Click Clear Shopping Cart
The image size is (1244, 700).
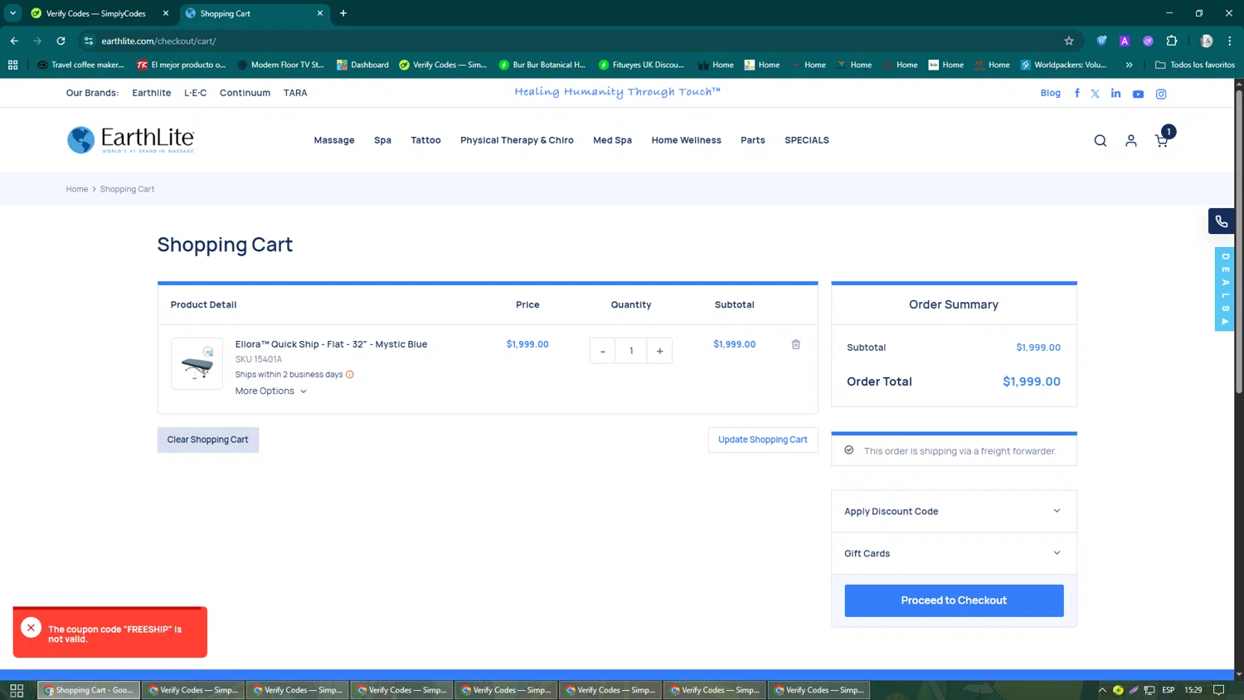(208, 440)
